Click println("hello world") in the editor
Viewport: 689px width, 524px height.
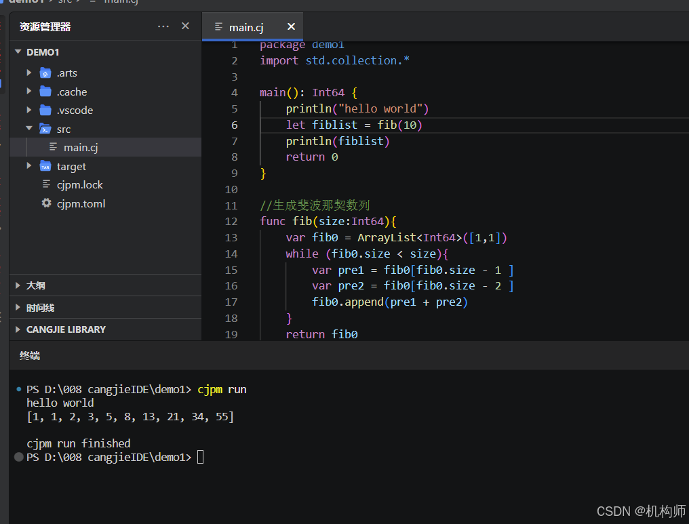(x=357, y=109)
